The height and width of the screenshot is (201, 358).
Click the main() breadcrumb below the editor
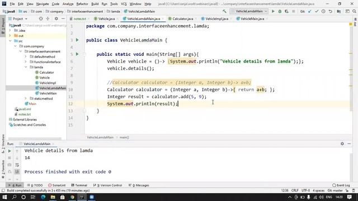[x=124, y=137]
